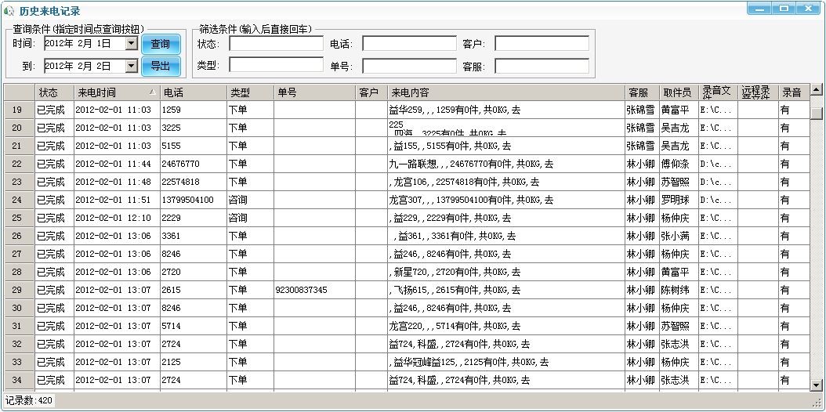Click the 状态 column header
This screenshot has height=412, width=826.
click(54, 92)
